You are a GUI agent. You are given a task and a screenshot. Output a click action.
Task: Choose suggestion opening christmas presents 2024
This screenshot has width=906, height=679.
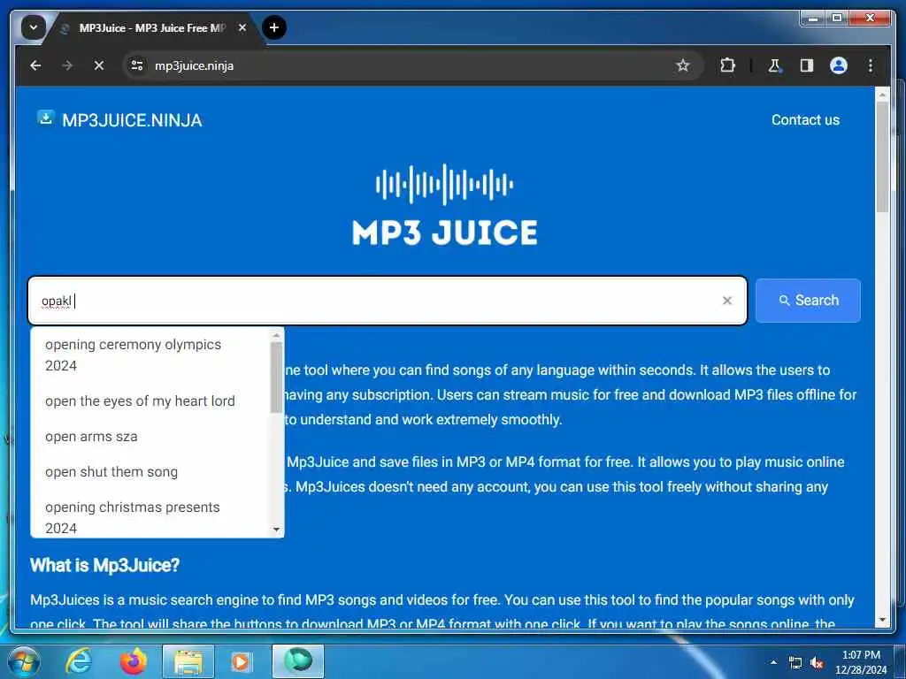click(150, 517)
